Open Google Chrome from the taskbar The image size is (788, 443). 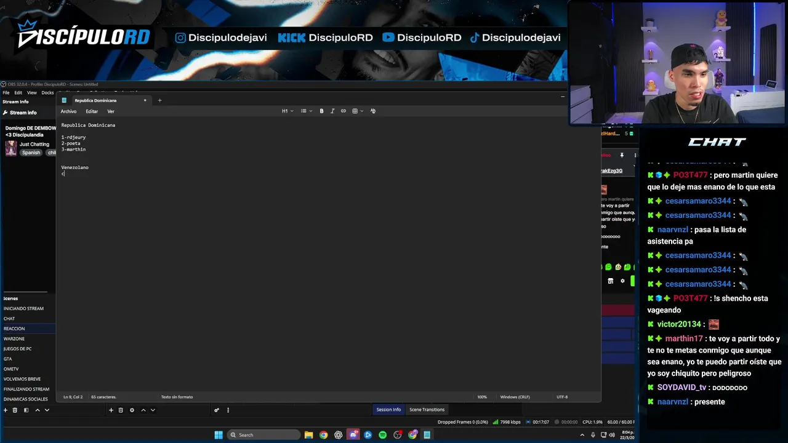point(323,435)
